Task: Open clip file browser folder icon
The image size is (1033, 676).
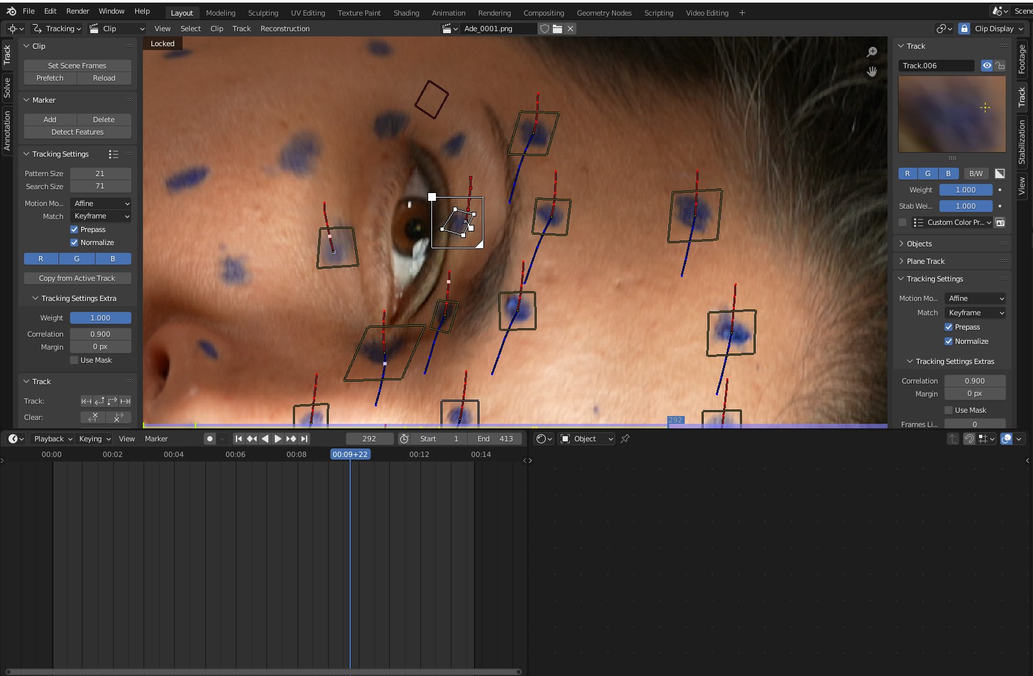Action: coord(557,29)
